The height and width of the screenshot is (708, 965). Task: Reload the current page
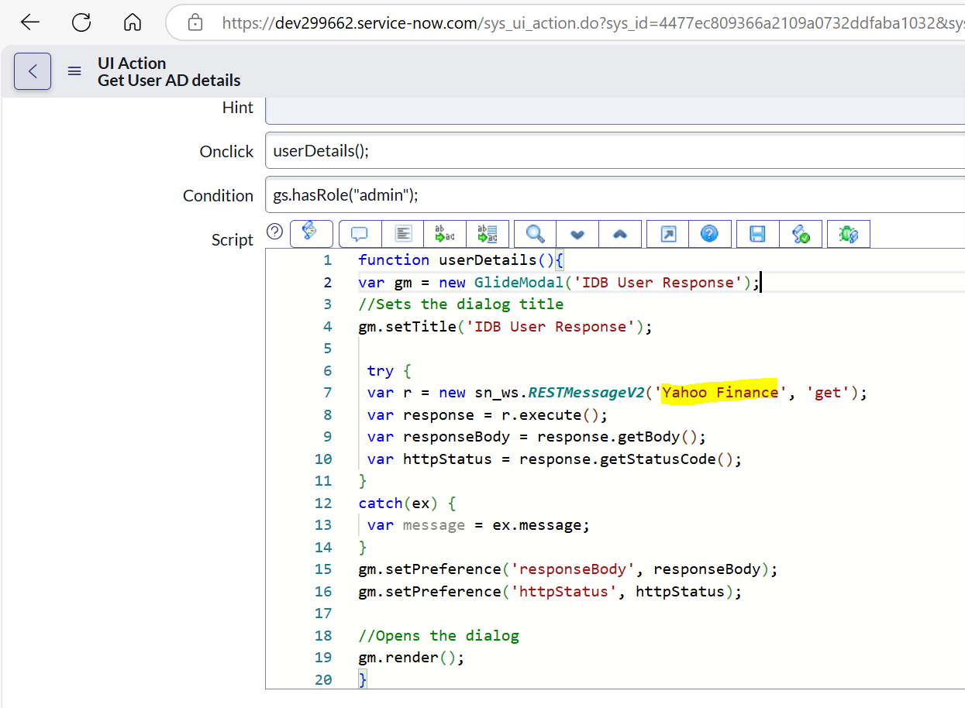[x=81, y=22]
